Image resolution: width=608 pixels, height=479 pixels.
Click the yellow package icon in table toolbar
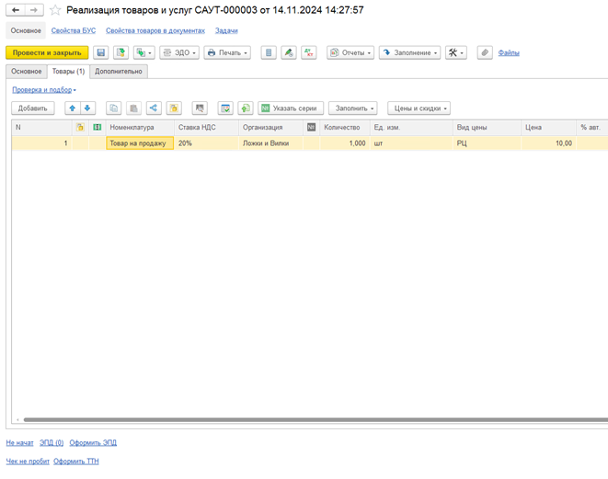pyautogui.click(x=174, y=108)
